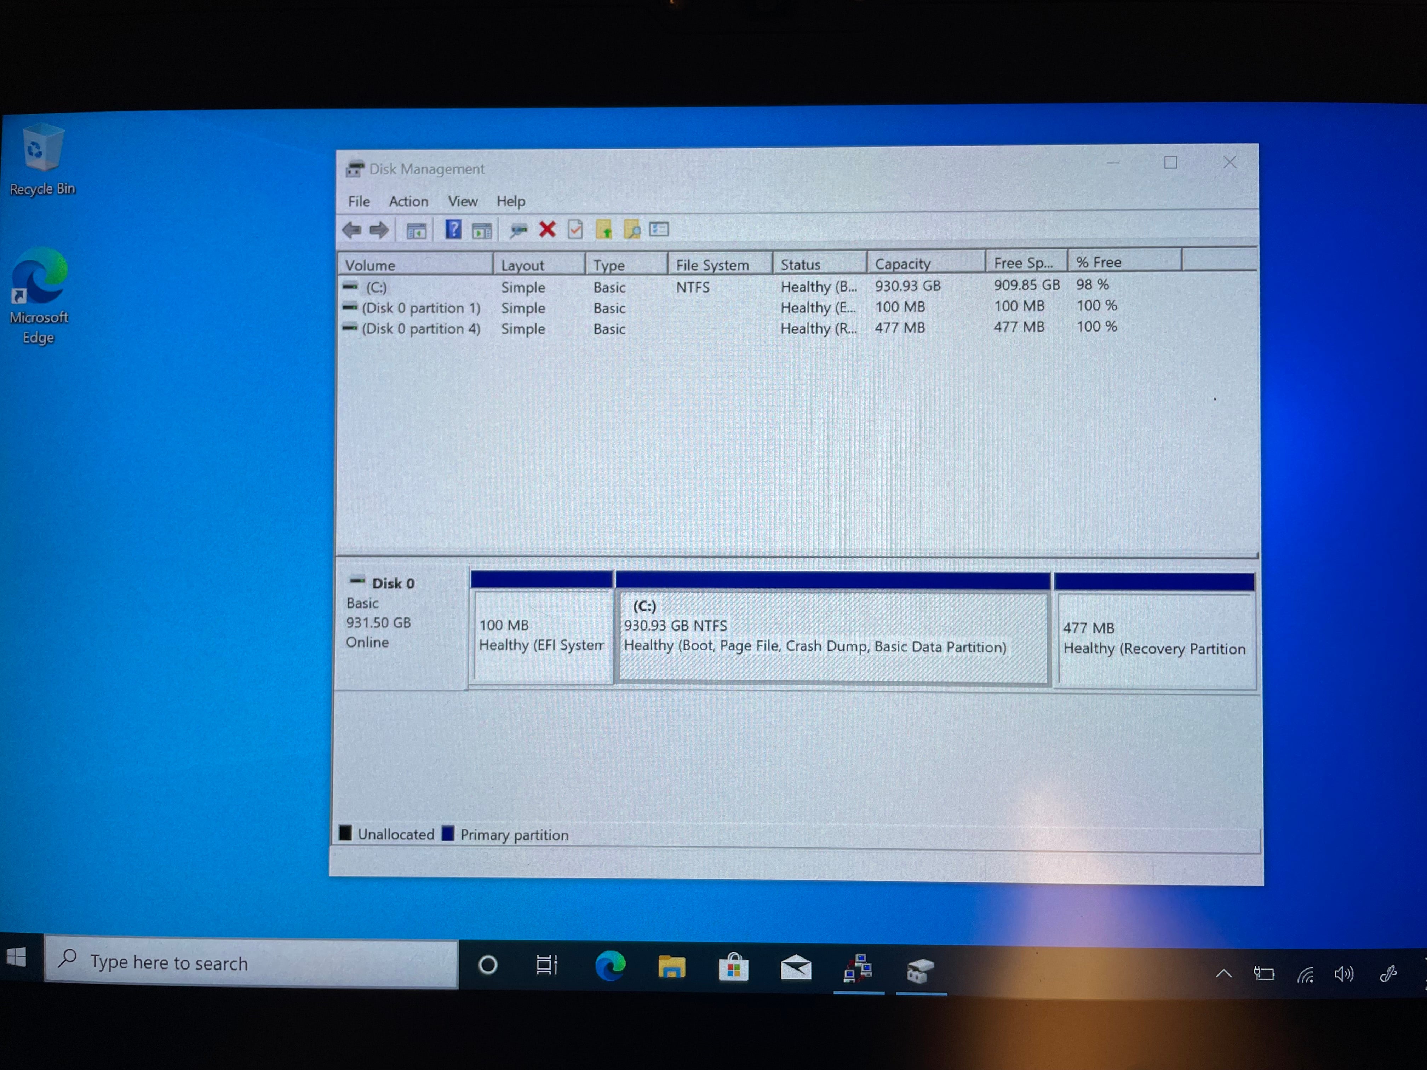1427x1070 pixels.
Task: Click the Type here to search box
Action: [x=252, y=963]
